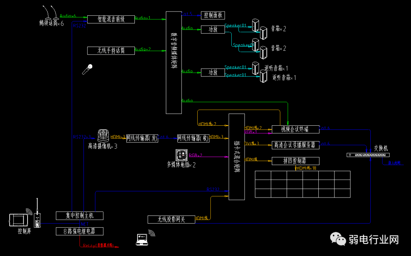Click the 拼图控制器 box
Screen dimensions: 411x256
[295, 161]
